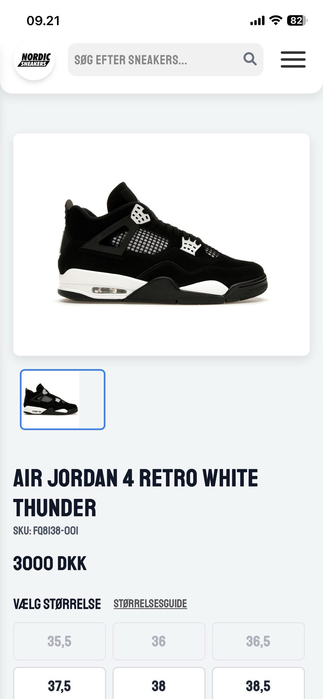Tap the magnifying glass search icon
323x699 pixels.
[250, 59]
